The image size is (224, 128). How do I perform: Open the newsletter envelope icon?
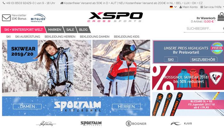[6, 18]
